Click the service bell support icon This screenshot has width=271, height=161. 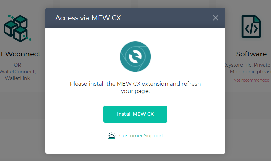click(112, 136)
